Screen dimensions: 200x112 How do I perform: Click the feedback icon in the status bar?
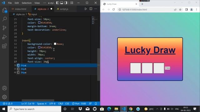90,104
